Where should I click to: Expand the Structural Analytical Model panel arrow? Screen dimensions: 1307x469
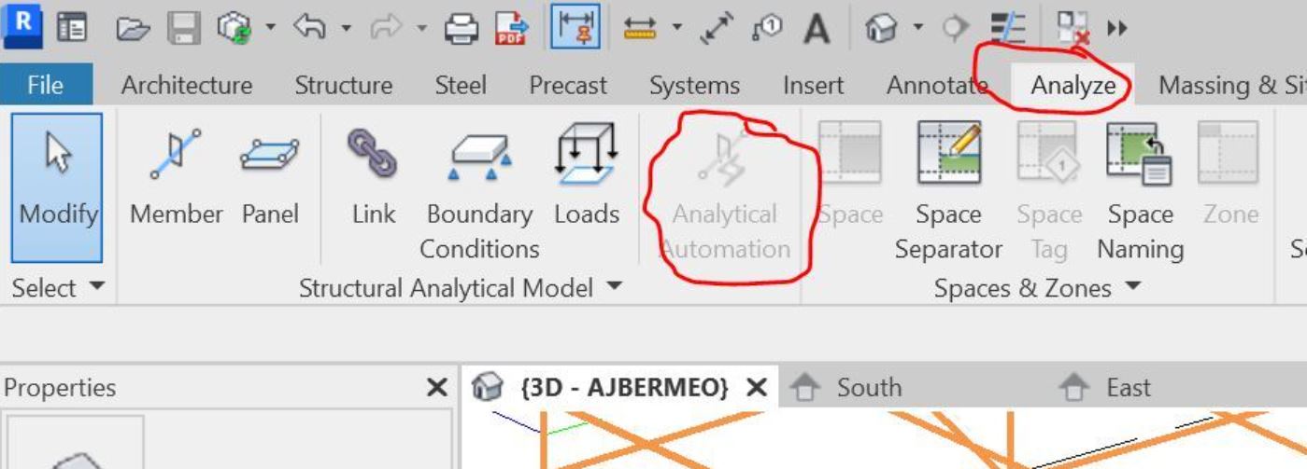[614, 287]
